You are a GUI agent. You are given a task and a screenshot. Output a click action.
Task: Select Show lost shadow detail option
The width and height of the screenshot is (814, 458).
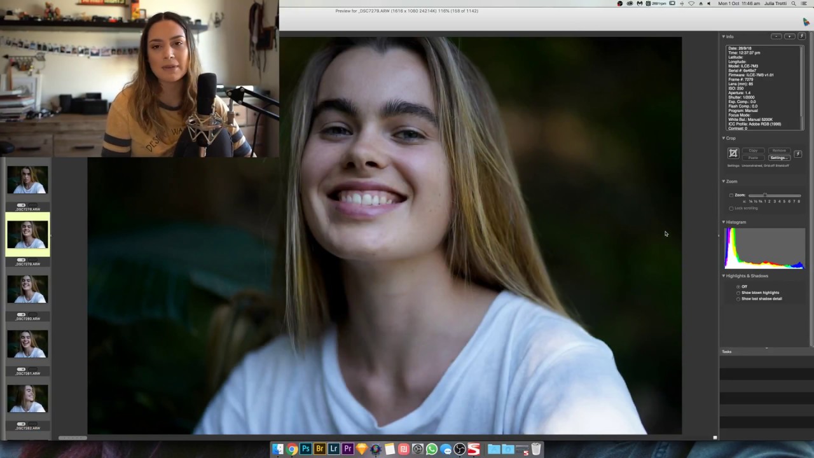(738, 298)
